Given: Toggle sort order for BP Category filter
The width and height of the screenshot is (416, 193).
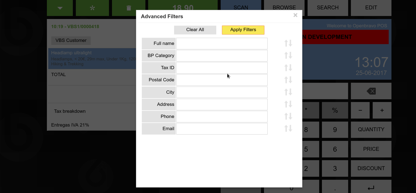Looking at the screenshot, I should [288, 55].
